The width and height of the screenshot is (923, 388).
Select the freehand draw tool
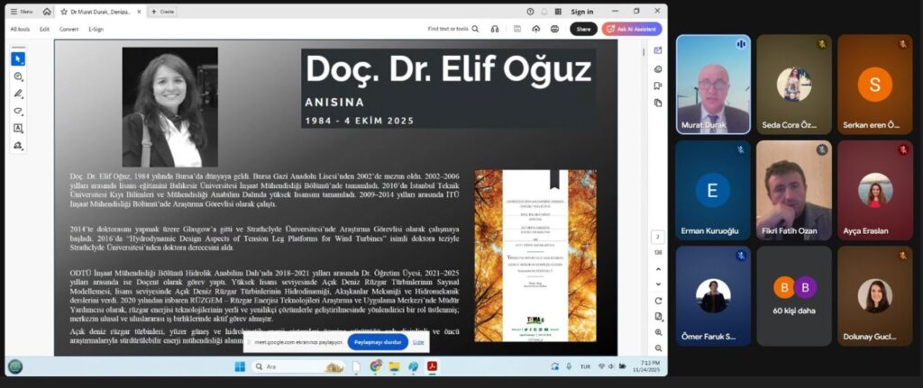pyautogui.click(x=18, y=111)
